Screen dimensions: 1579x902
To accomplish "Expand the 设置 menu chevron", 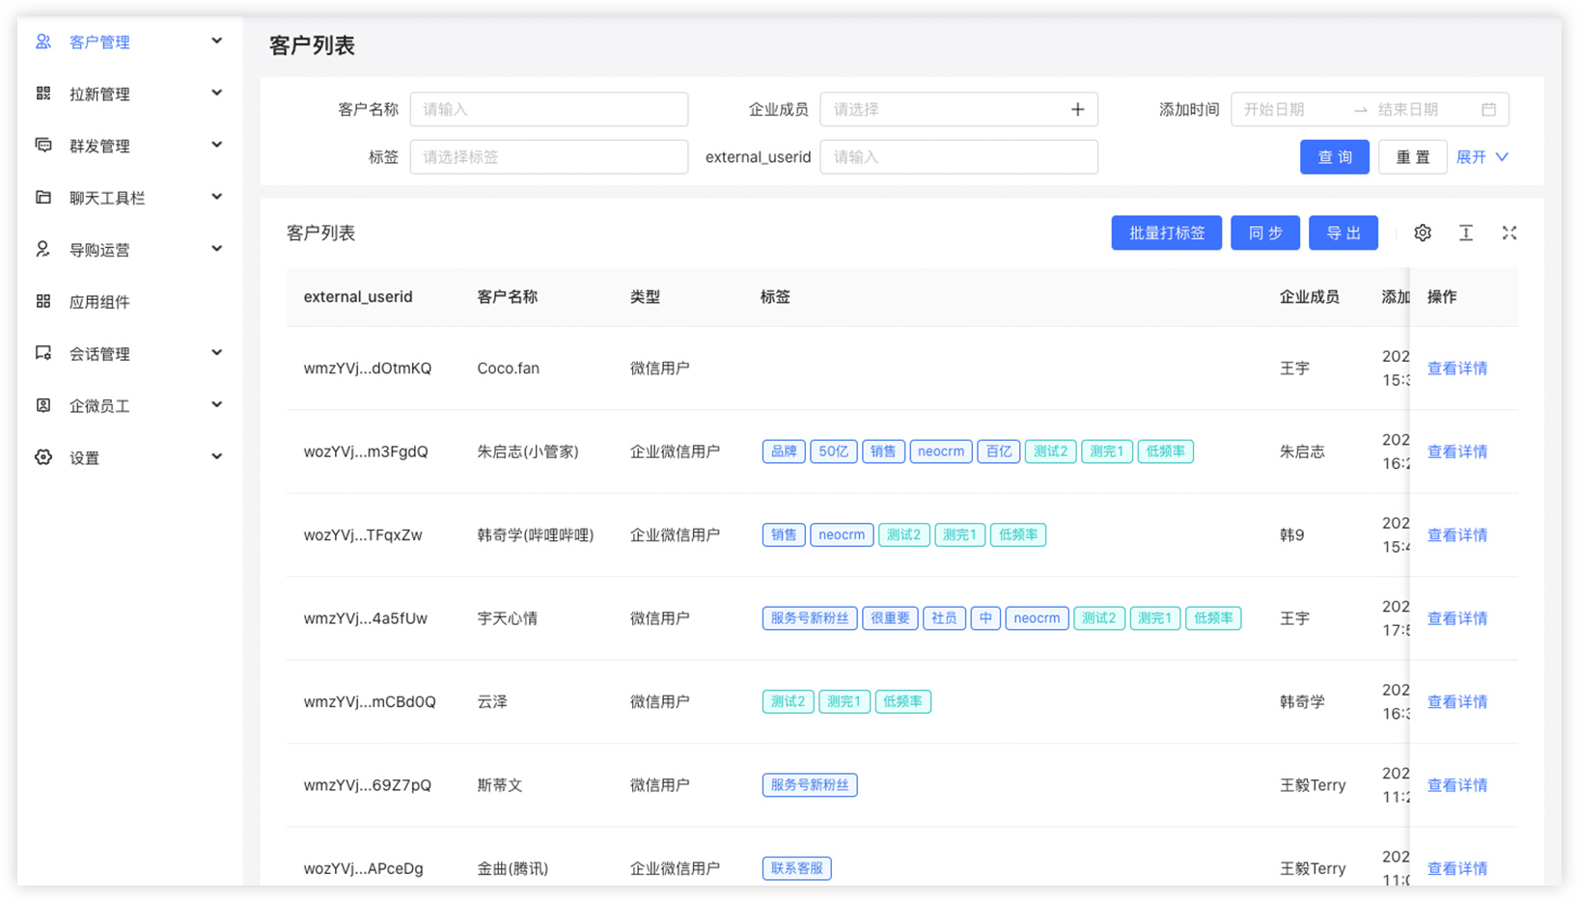I will 217,456.
